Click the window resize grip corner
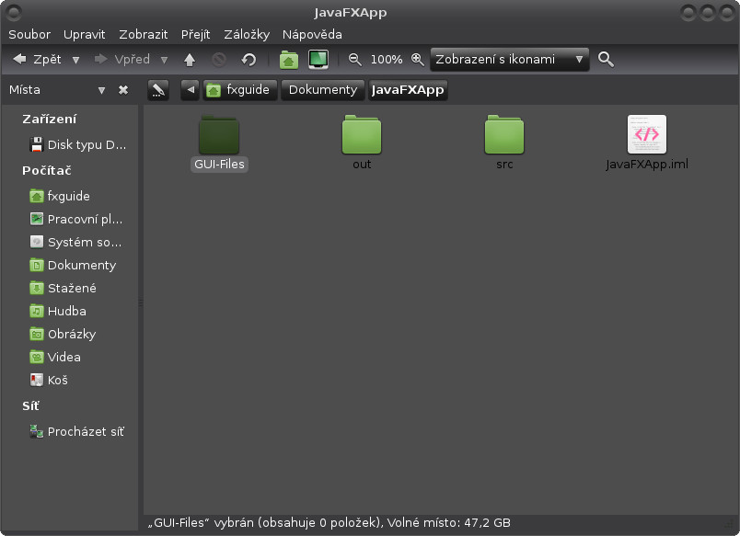 (729, 523)
